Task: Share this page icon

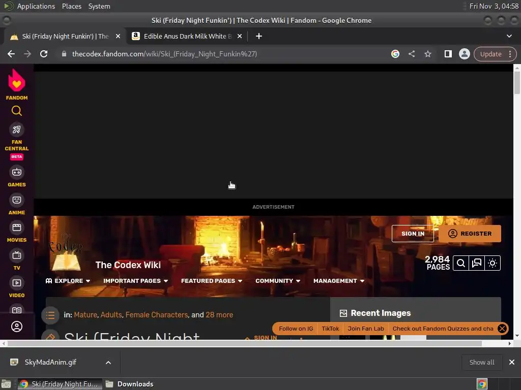Action: point(412,54)
